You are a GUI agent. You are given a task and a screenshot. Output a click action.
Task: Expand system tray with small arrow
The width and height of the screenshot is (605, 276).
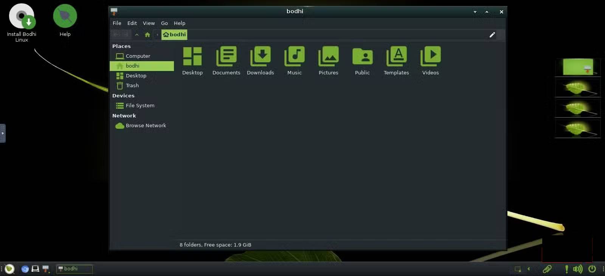[x=529, y=269]
